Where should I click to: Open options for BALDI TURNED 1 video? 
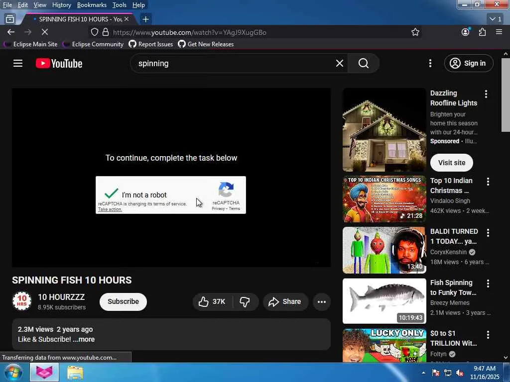click(x=488, y=233)
